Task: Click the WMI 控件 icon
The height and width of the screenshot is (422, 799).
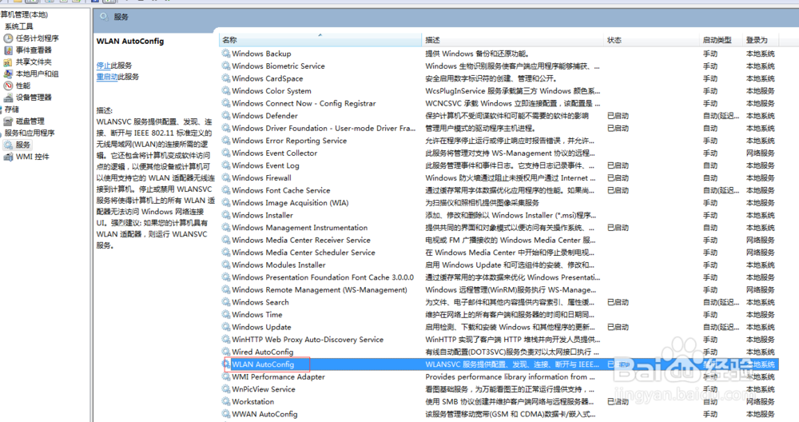Action: tap(8, 157)
